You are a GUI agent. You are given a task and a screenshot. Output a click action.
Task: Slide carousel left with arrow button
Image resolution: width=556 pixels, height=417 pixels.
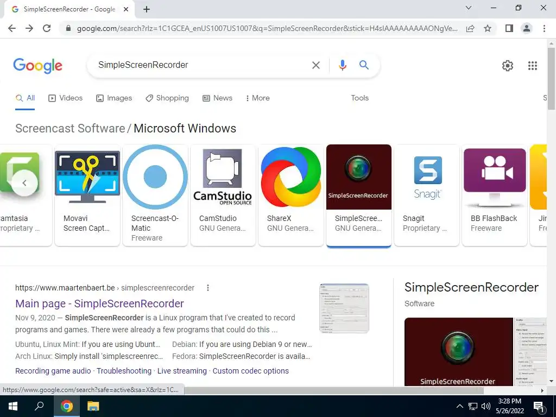coord(24,183)
